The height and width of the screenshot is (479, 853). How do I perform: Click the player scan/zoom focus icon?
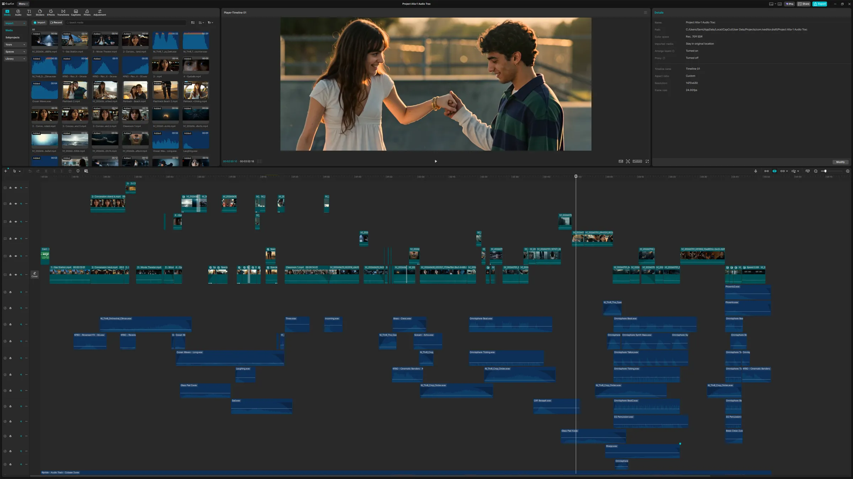tap(628, 161)
